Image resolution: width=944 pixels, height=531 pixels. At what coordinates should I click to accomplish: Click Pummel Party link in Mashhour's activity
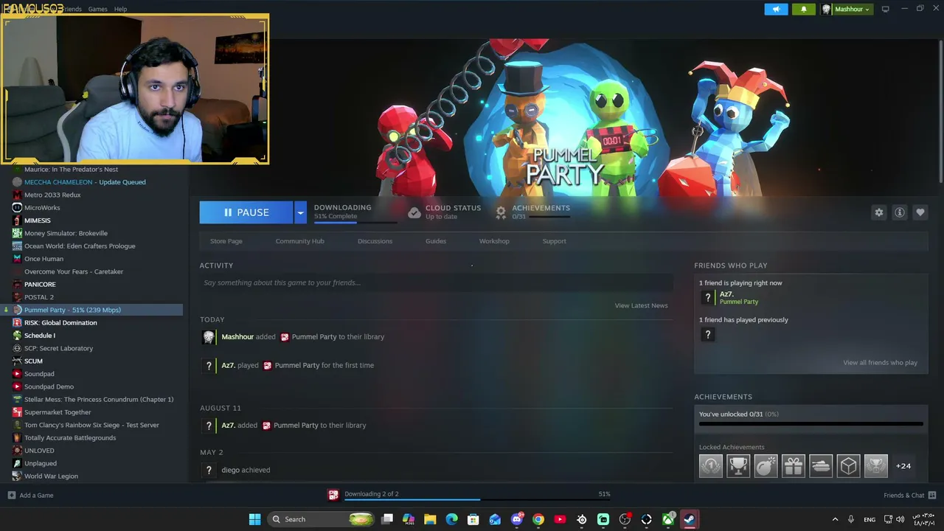pyautogui.click(x=314, y=337)
